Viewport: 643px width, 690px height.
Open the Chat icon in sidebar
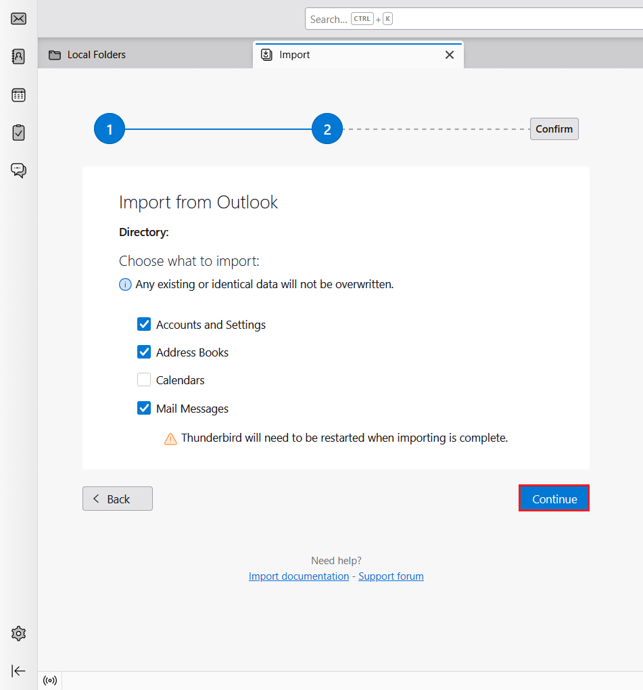click(x=18, y=170)
